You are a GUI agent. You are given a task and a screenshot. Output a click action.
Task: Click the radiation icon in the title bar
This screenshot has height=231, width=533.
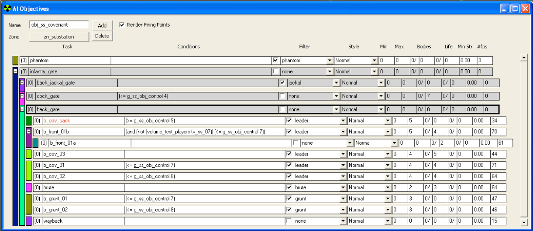click(7, 8)
